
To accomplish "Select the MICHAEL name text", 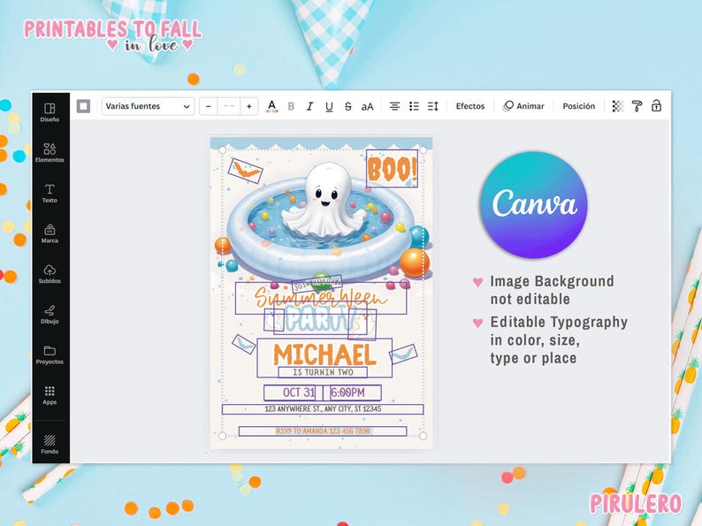I will tap(324, 355).
